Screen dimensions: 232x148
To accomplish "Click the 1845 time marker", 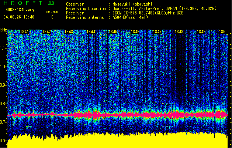I will [113, 32].
